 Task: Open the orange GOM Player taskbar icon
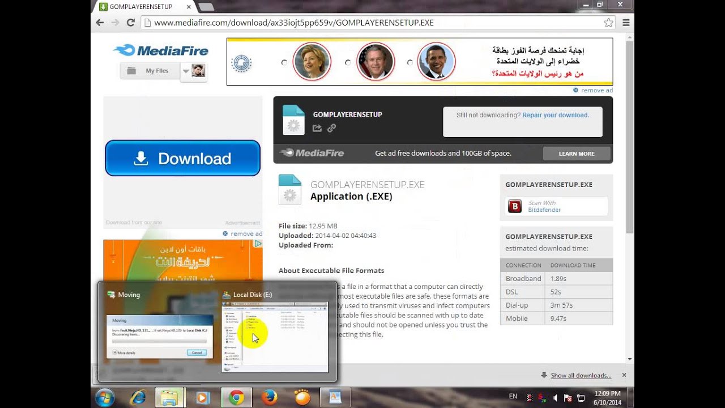[303, 398]
